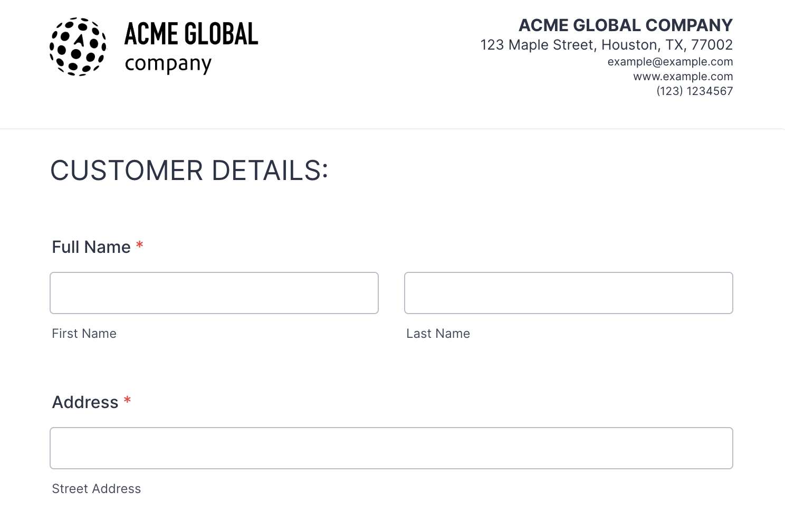The image size is (785, 511).
Task: Click the dotted globe logo icon
Action: pos(78,46)
